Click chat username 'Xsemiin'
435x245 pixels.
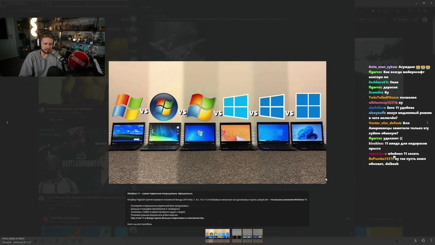tap(376, 93)
